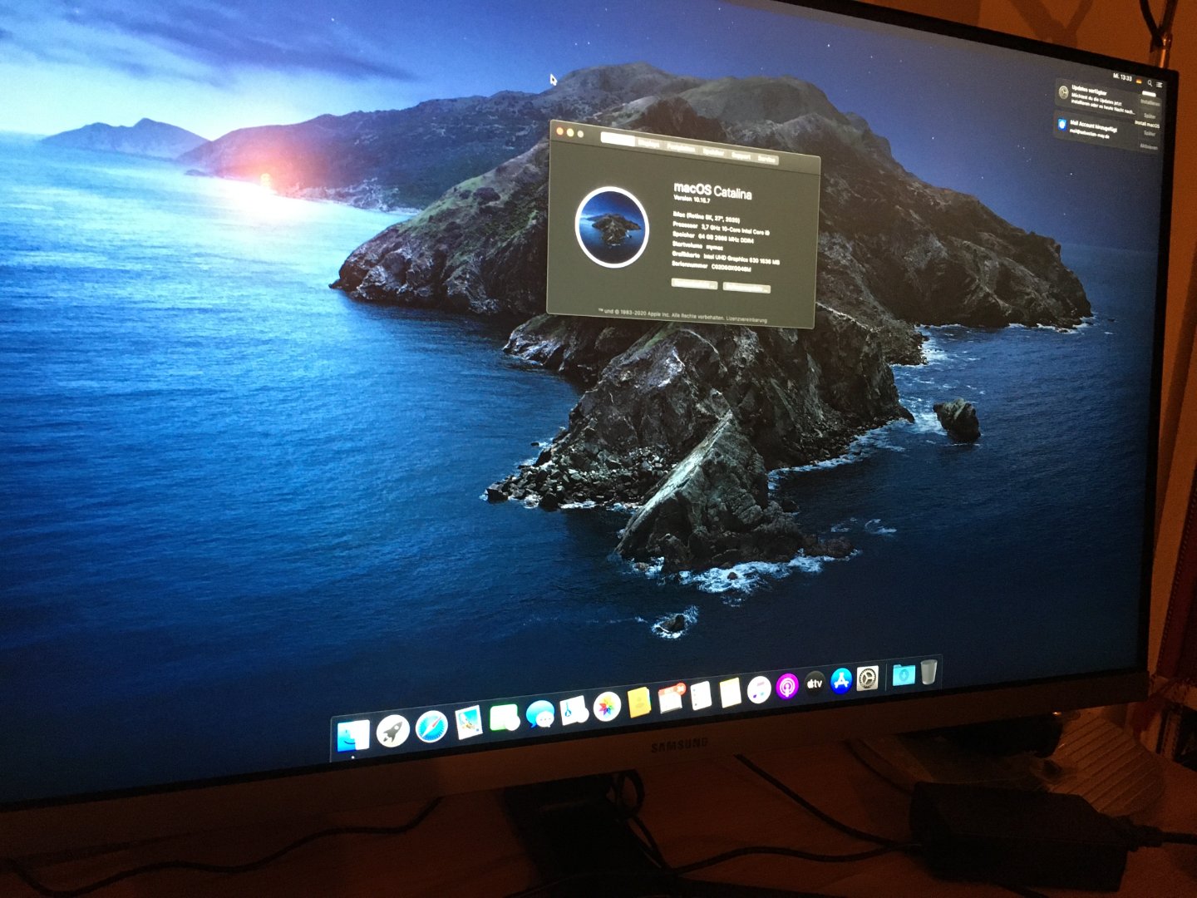The width and height of the screenshot is (1197, 898).
Task: Open the Trash in the Dock
Action: (x=929, y=671)
